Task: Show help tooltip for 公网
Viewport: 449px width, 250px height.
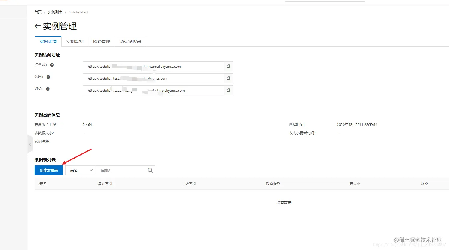Action: pyautogui.click(x=48, y=77)
